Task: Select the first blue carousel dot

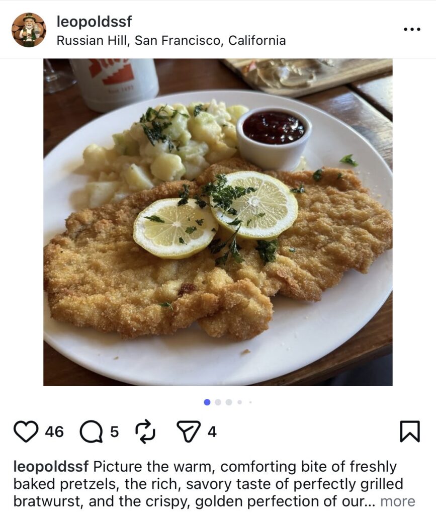Action: point(207,402)
